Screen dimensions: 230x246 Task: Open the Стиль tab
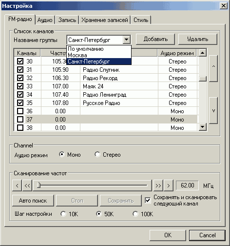(141, 20)
